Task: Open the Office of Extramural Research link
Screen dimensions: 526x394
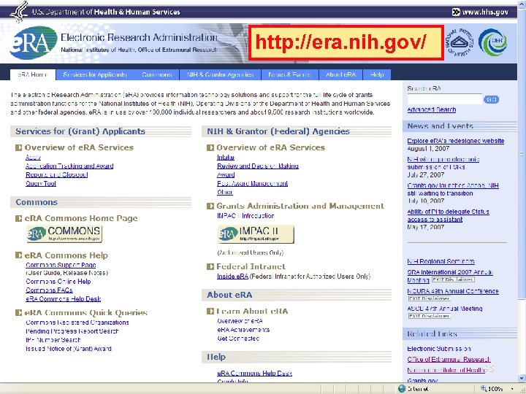Action: click(x=449, y=360)
